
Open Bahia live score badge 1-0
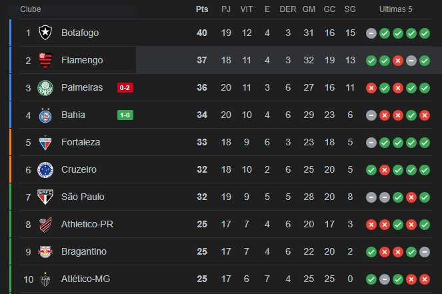coord(125,115)
